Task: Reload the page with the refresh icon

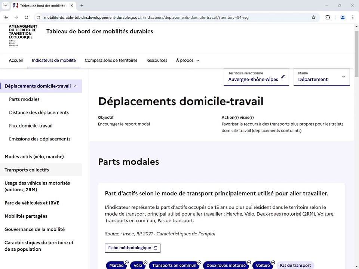Action: pyautogui.click(x=26, y=18)
